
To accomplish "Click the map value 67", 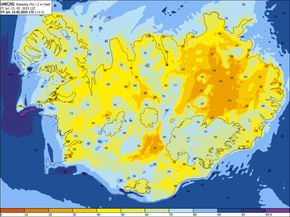I will [x=202, y=104].
